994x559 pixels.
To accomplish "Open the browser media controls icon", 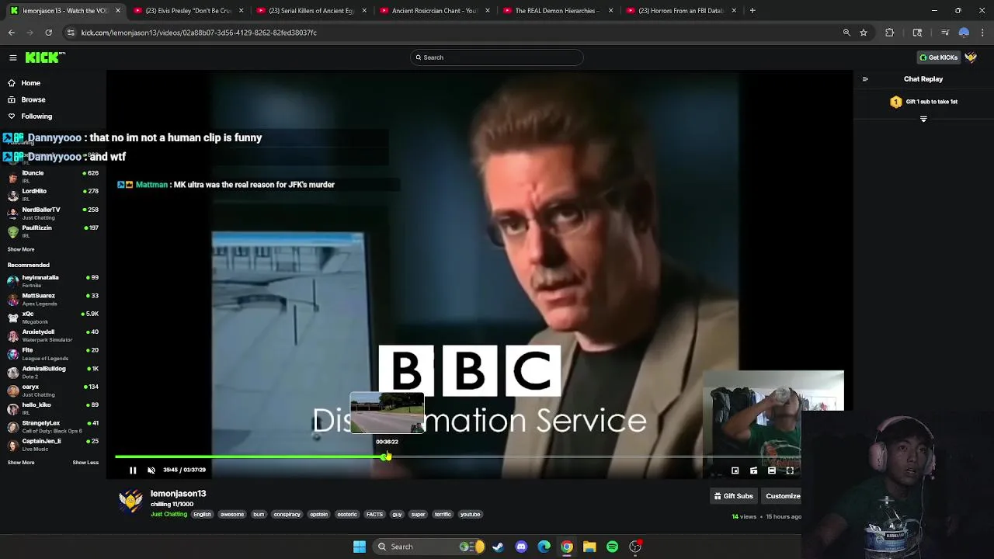I will (x=945, y=33).
